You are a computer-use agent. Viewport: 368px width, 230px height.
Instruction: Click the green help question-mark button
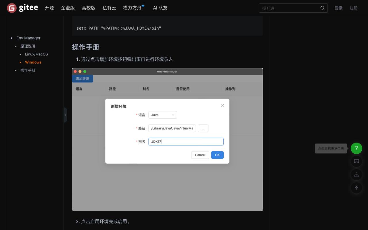(x=356, y=148)
